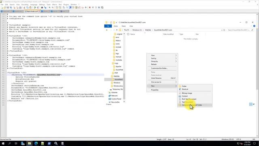Expand the Explorer ribbon chevron
Screen dimensions: 259x146
251,26
